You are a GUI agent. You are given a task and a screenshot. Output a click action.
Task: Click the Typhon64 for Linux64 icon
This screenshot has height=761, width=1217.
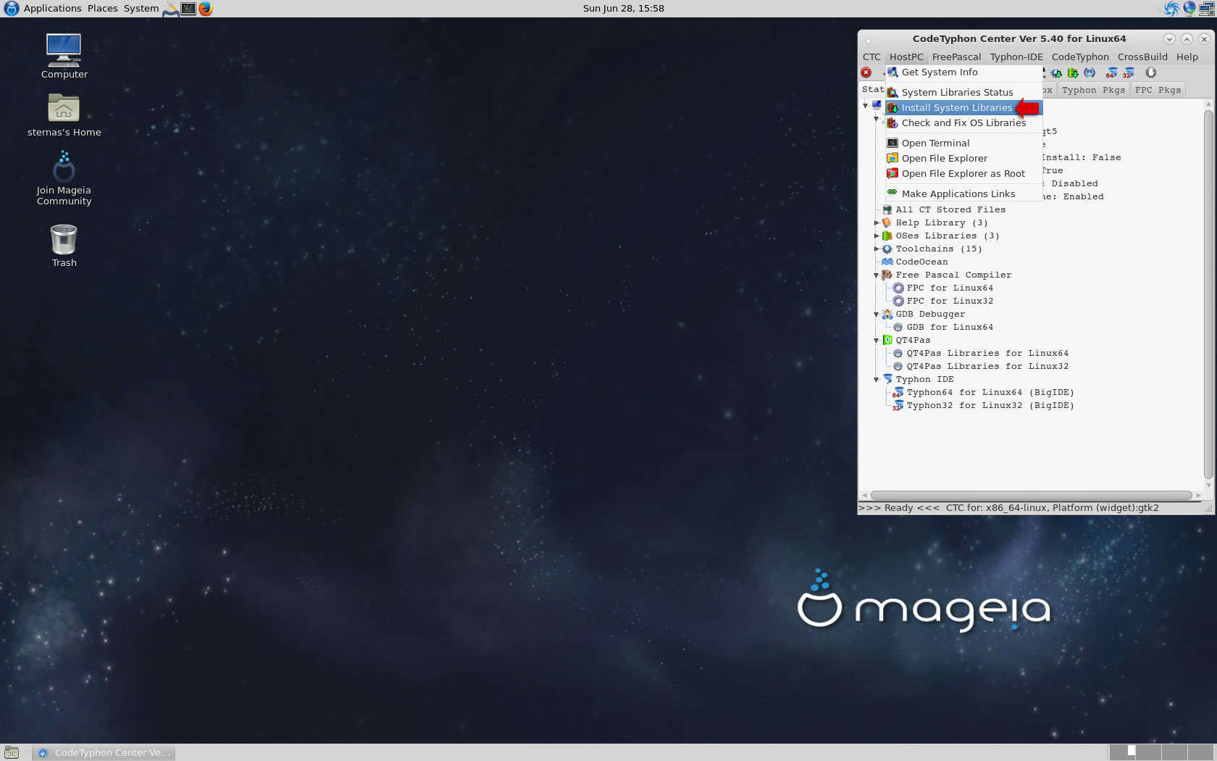(x=898, y=392)
